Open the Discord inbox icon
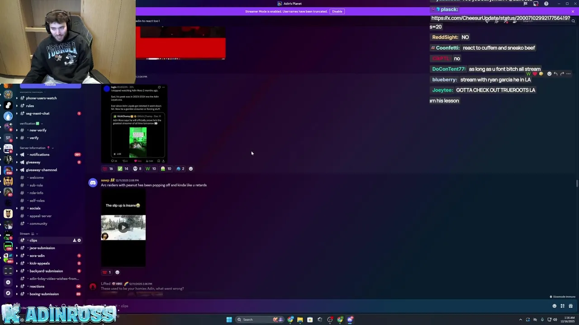The image size is (579, 325). coord(536,4)
